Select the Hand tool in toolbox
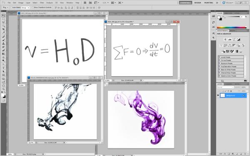This screenshot has width=250, height=156. tap(3, 86)
